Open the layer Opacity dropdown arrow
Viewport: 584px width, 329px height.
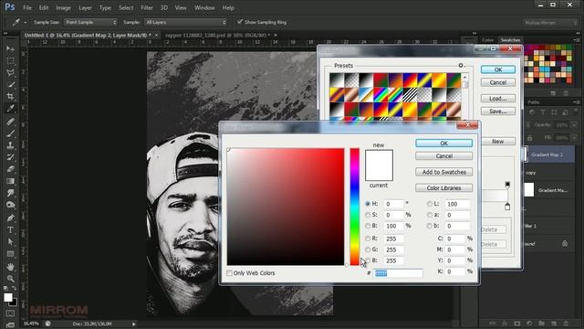pos(574,125)
